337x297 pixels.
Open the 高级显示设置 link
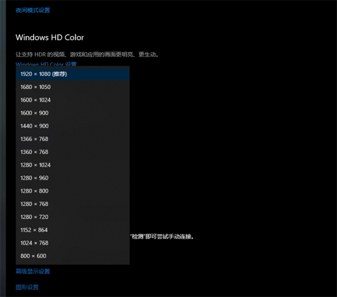pos(33,271)
